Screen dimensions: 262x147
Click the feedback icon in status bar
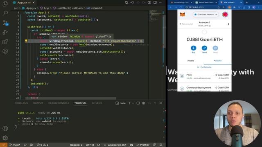pos(155,145)
